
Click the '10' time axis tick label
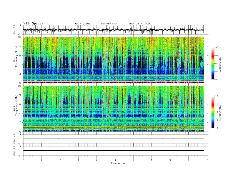click(207, 160)
